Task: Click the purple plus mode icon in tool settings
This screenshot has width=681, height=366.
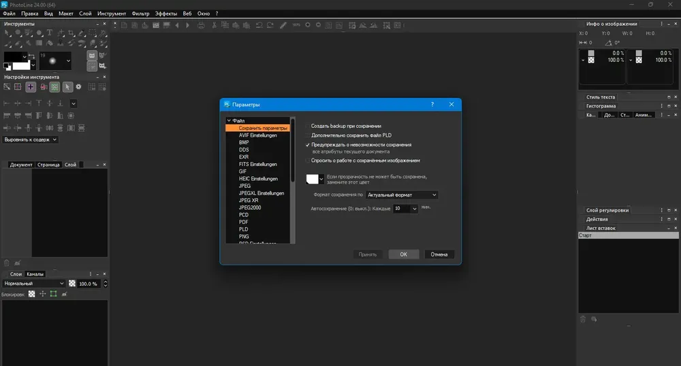Action: click(31, 86)
